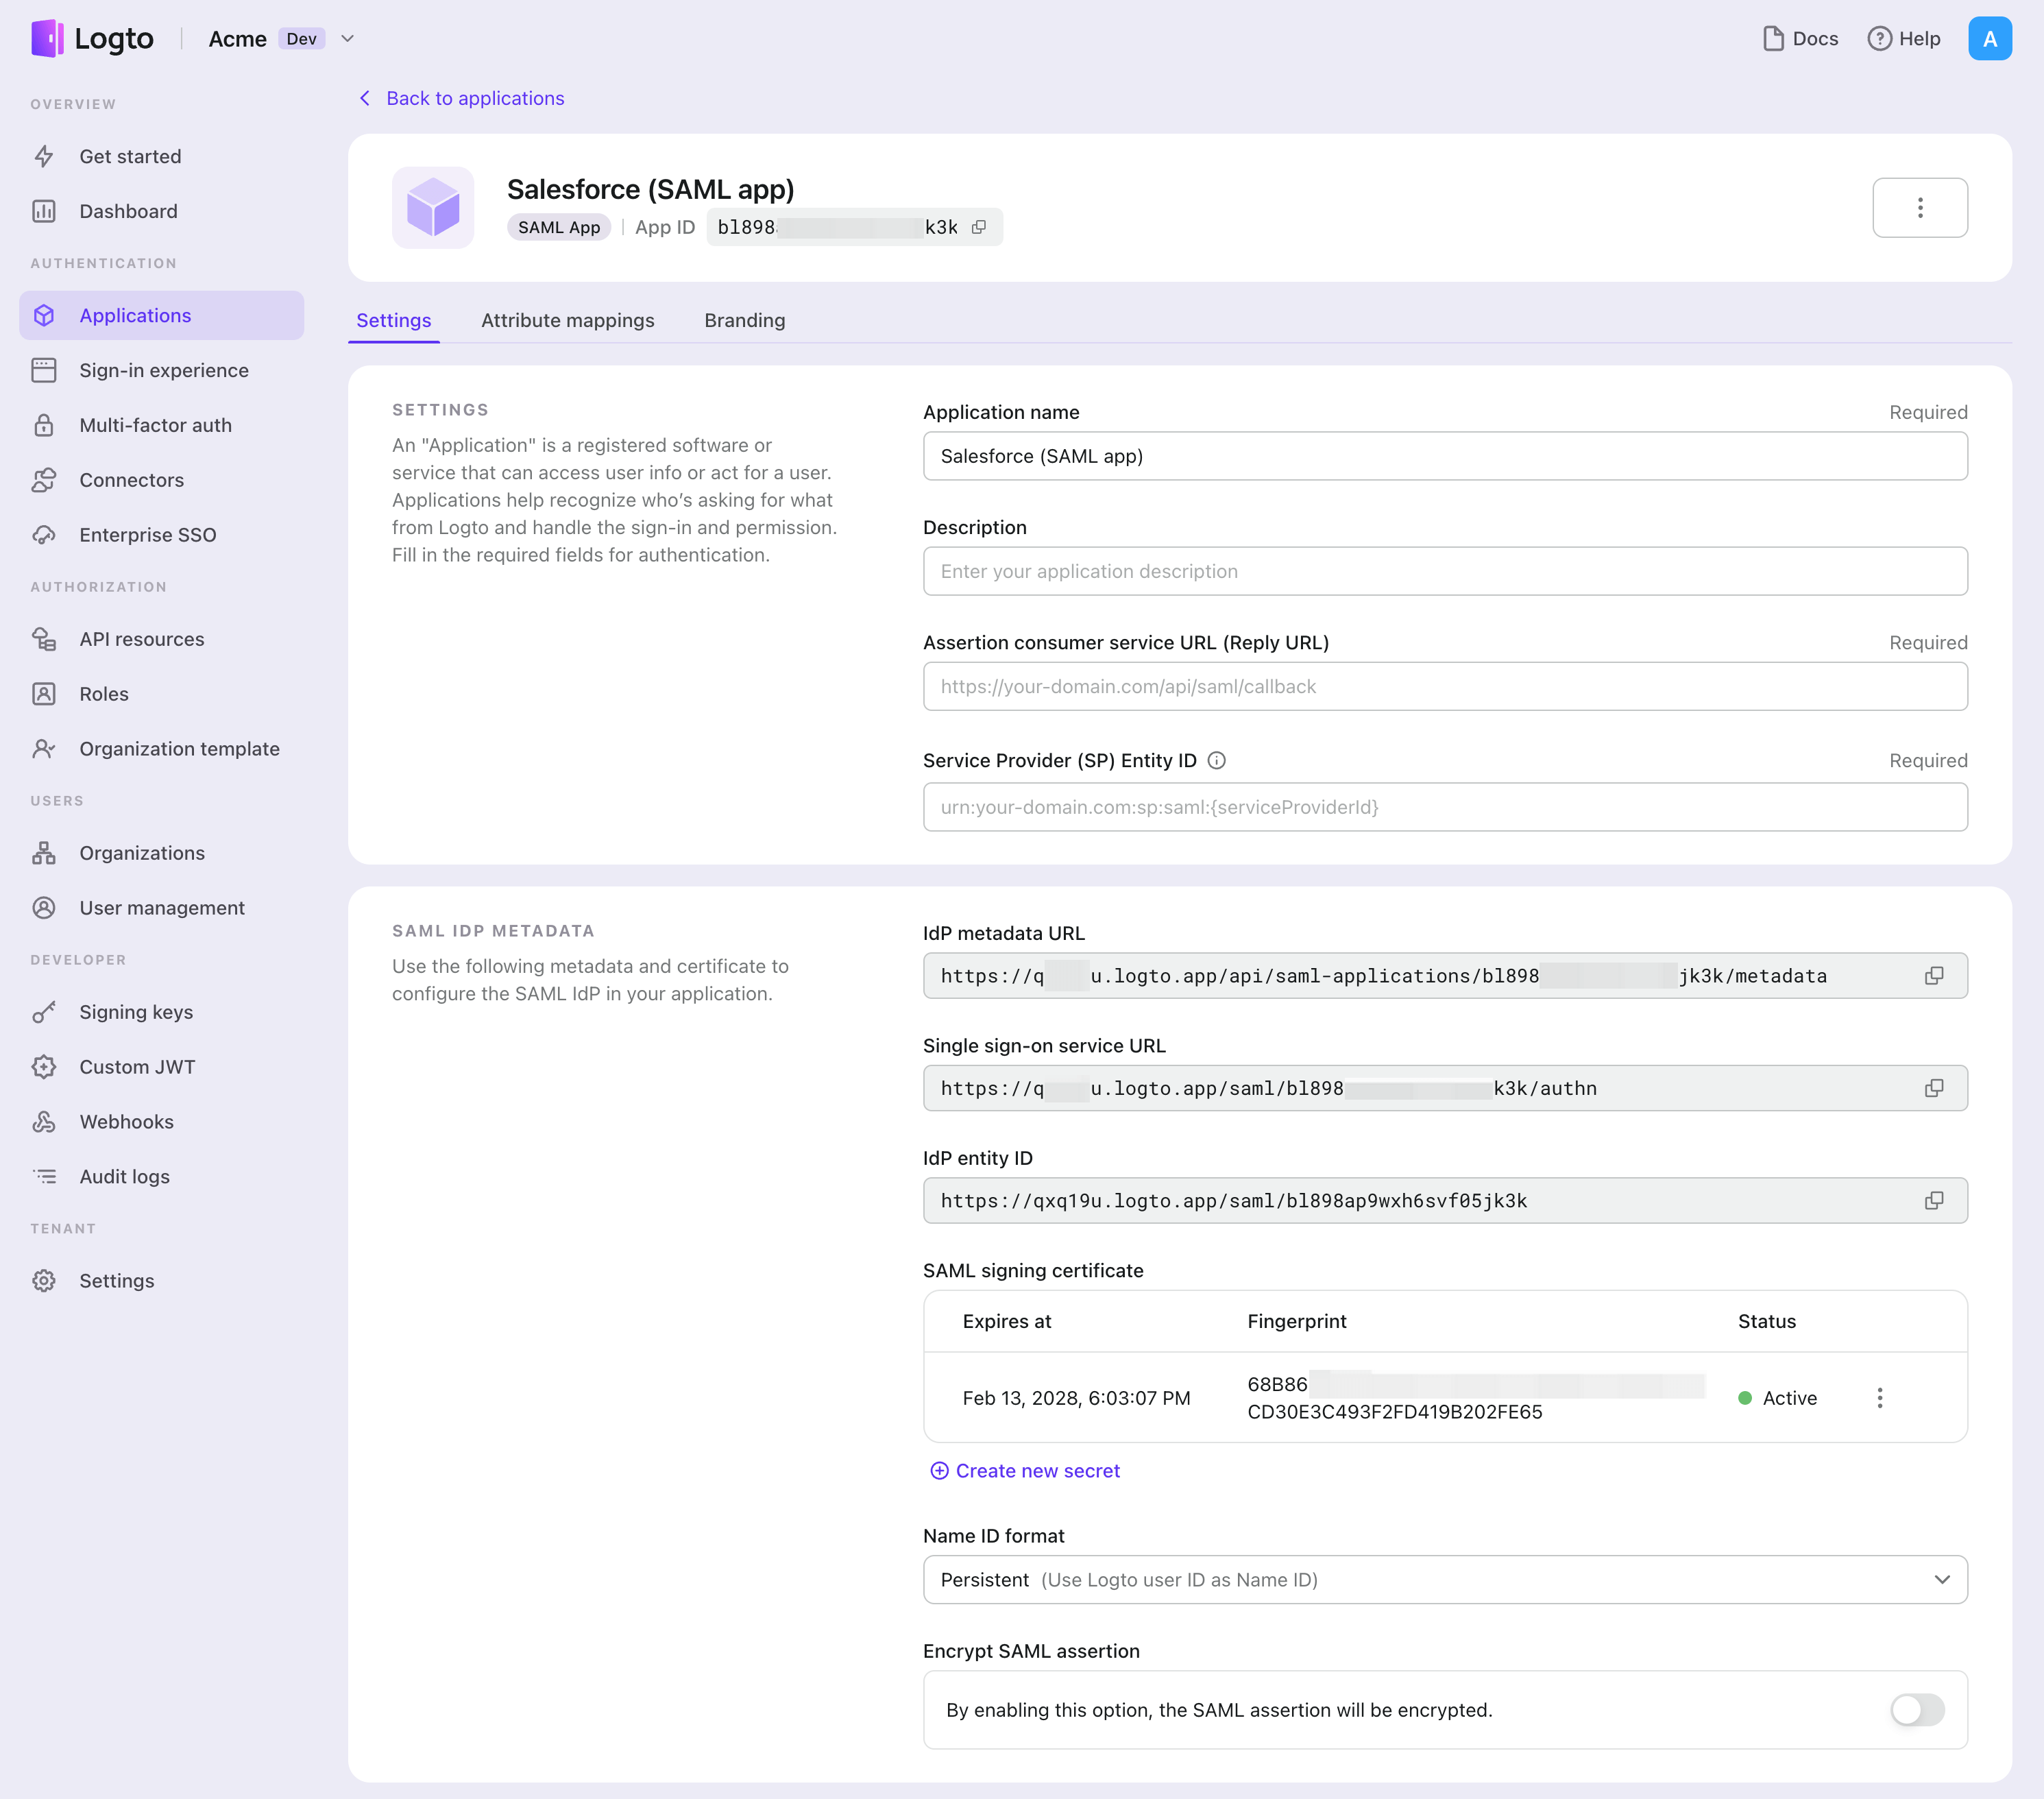This screenshot has width=2044, height=1799.
Task: Click the Fingerprint column header
Action: (1296, 1321)
